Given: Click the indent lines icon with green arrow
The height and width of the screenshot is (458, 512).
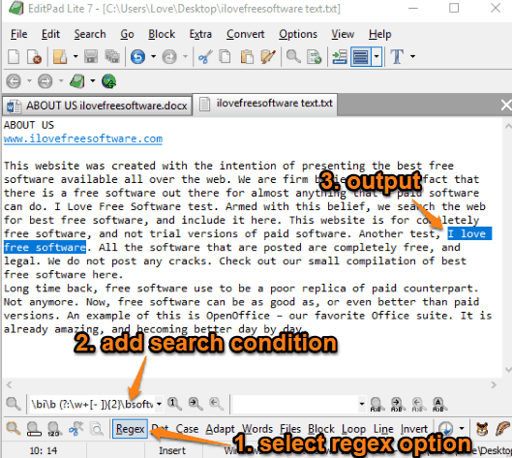Looking at the screenshot, I should (340, 57).
